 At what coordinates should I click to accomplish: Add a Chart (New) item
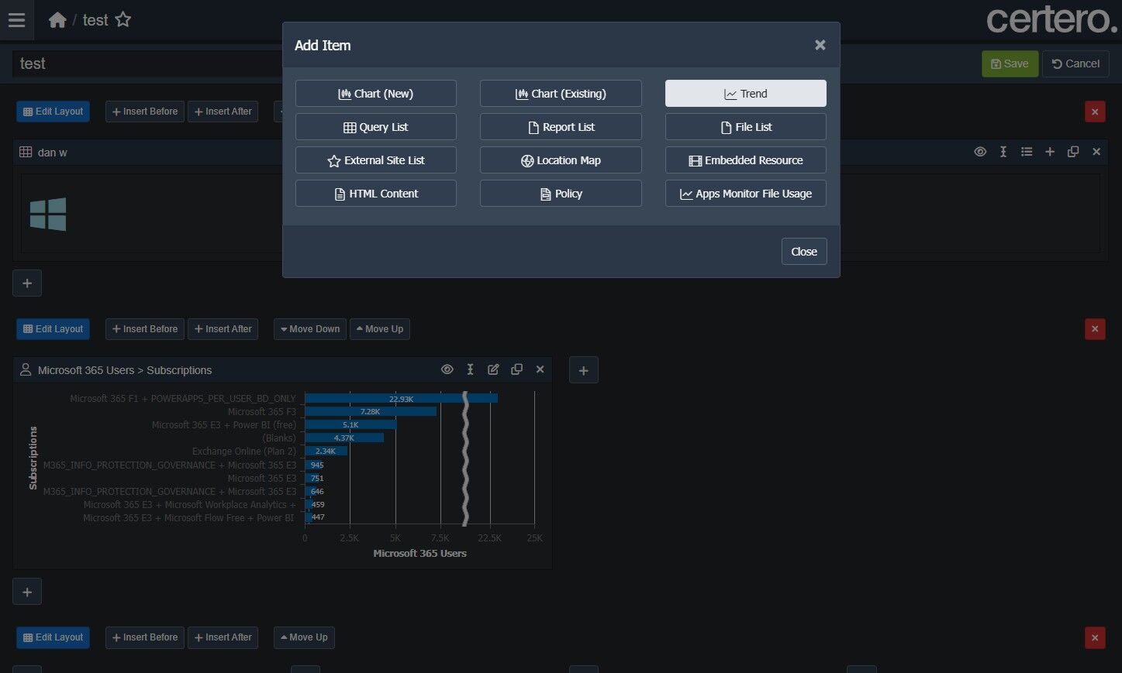point(376,94)
